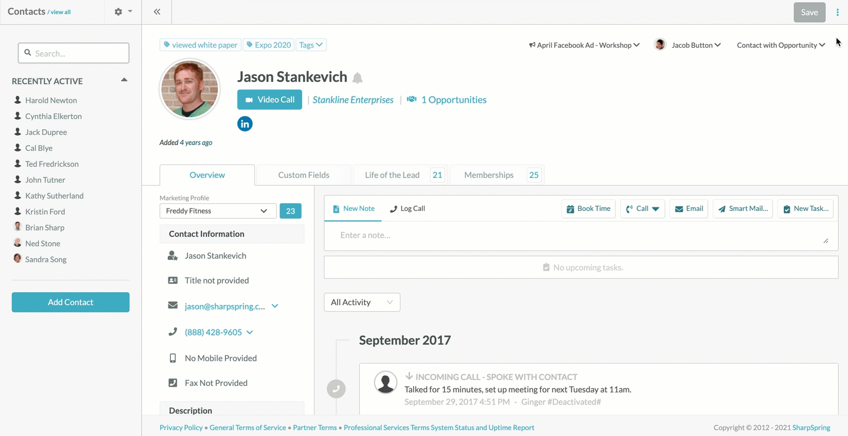This screenshot has width=848, height=436.
Task: Open the Tags dropdown
Action: [x=310, y=45]
